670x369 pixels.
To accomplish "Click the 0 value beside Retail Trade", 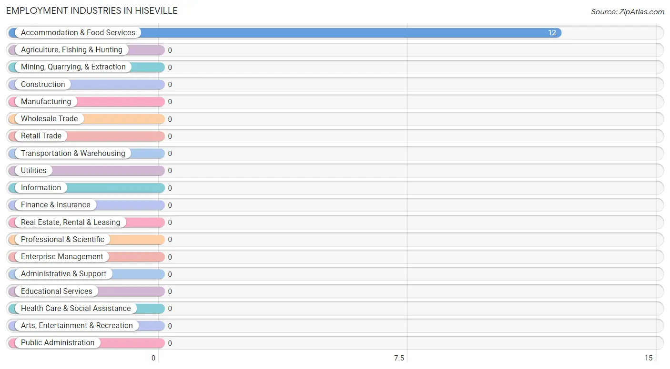I will [x=170, y=136].
